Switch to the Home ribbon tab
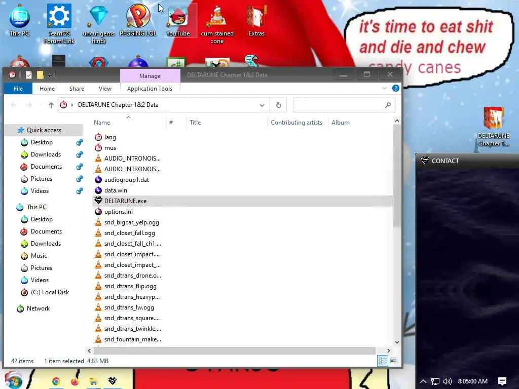This screenshot has height=389, width=519. 47,89
